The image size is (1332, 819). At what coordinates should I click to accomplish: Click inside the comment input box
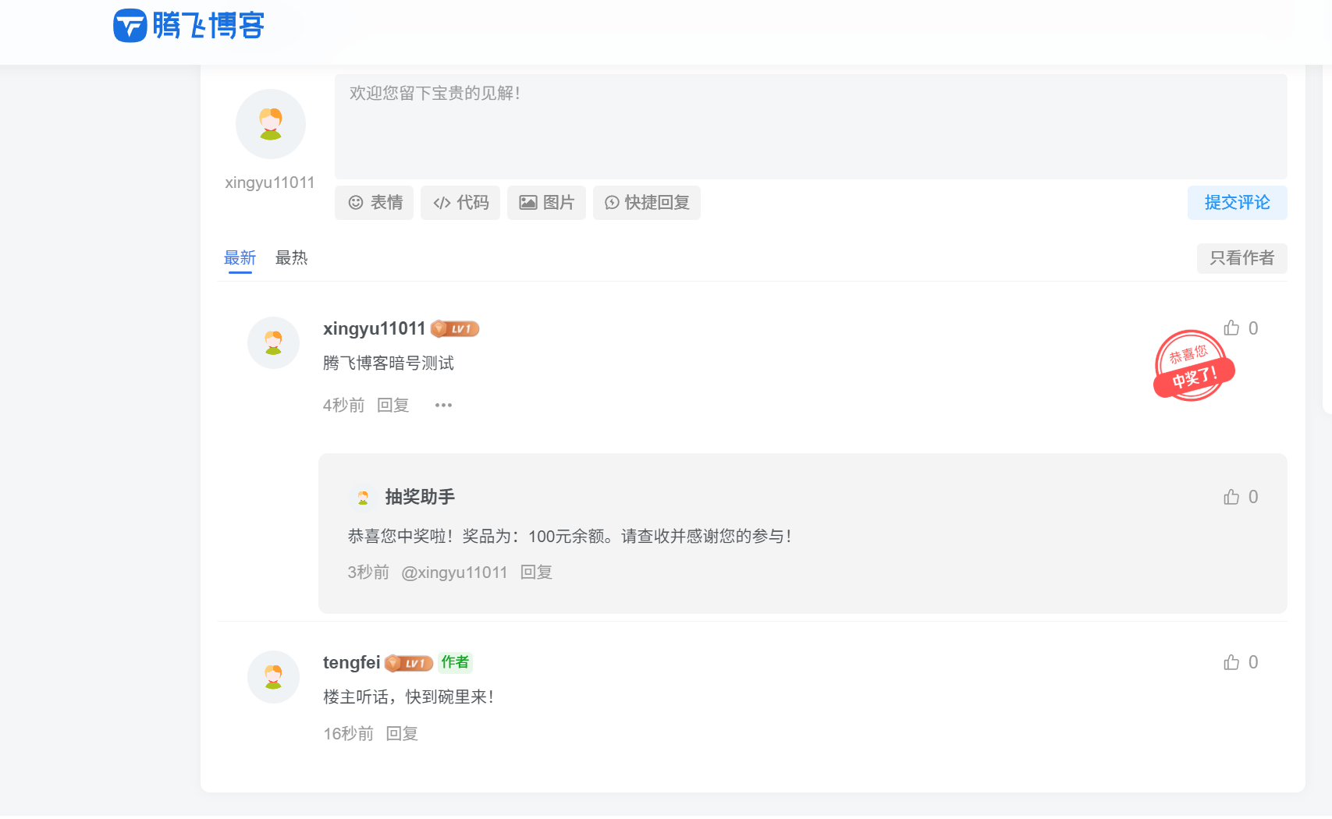[x=810, y=125]
